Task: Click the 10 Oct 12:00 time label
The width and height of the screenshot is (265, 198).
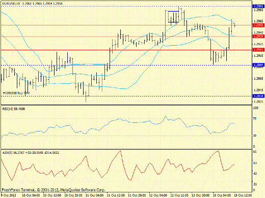Action: (x=52, y=195)
